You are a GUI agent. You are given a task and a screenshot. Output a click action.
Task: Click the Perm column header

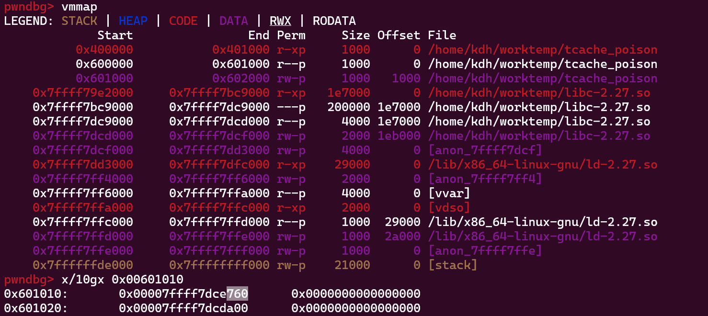[x=291, y=35]
